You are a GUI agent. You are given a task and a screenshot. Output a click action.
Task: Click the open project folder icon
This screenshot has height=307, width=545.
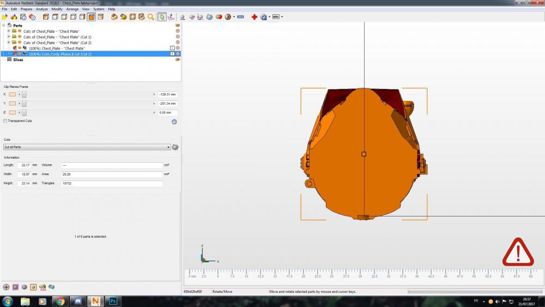4,17
